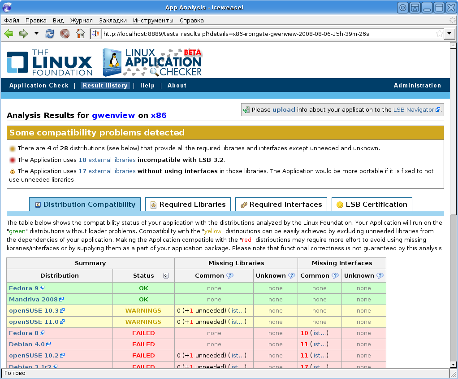The width and height of the screenshot is (458, 379).
Task: Click the browser Forward arrow
Action: 23,34
